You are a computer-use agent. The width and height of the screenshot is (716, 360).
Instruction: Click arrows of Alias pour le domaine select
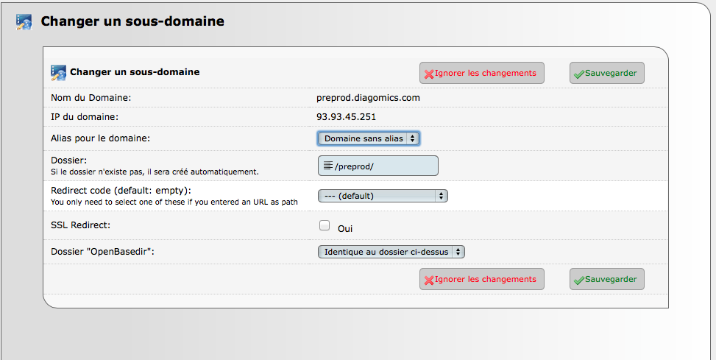point(412,138)
